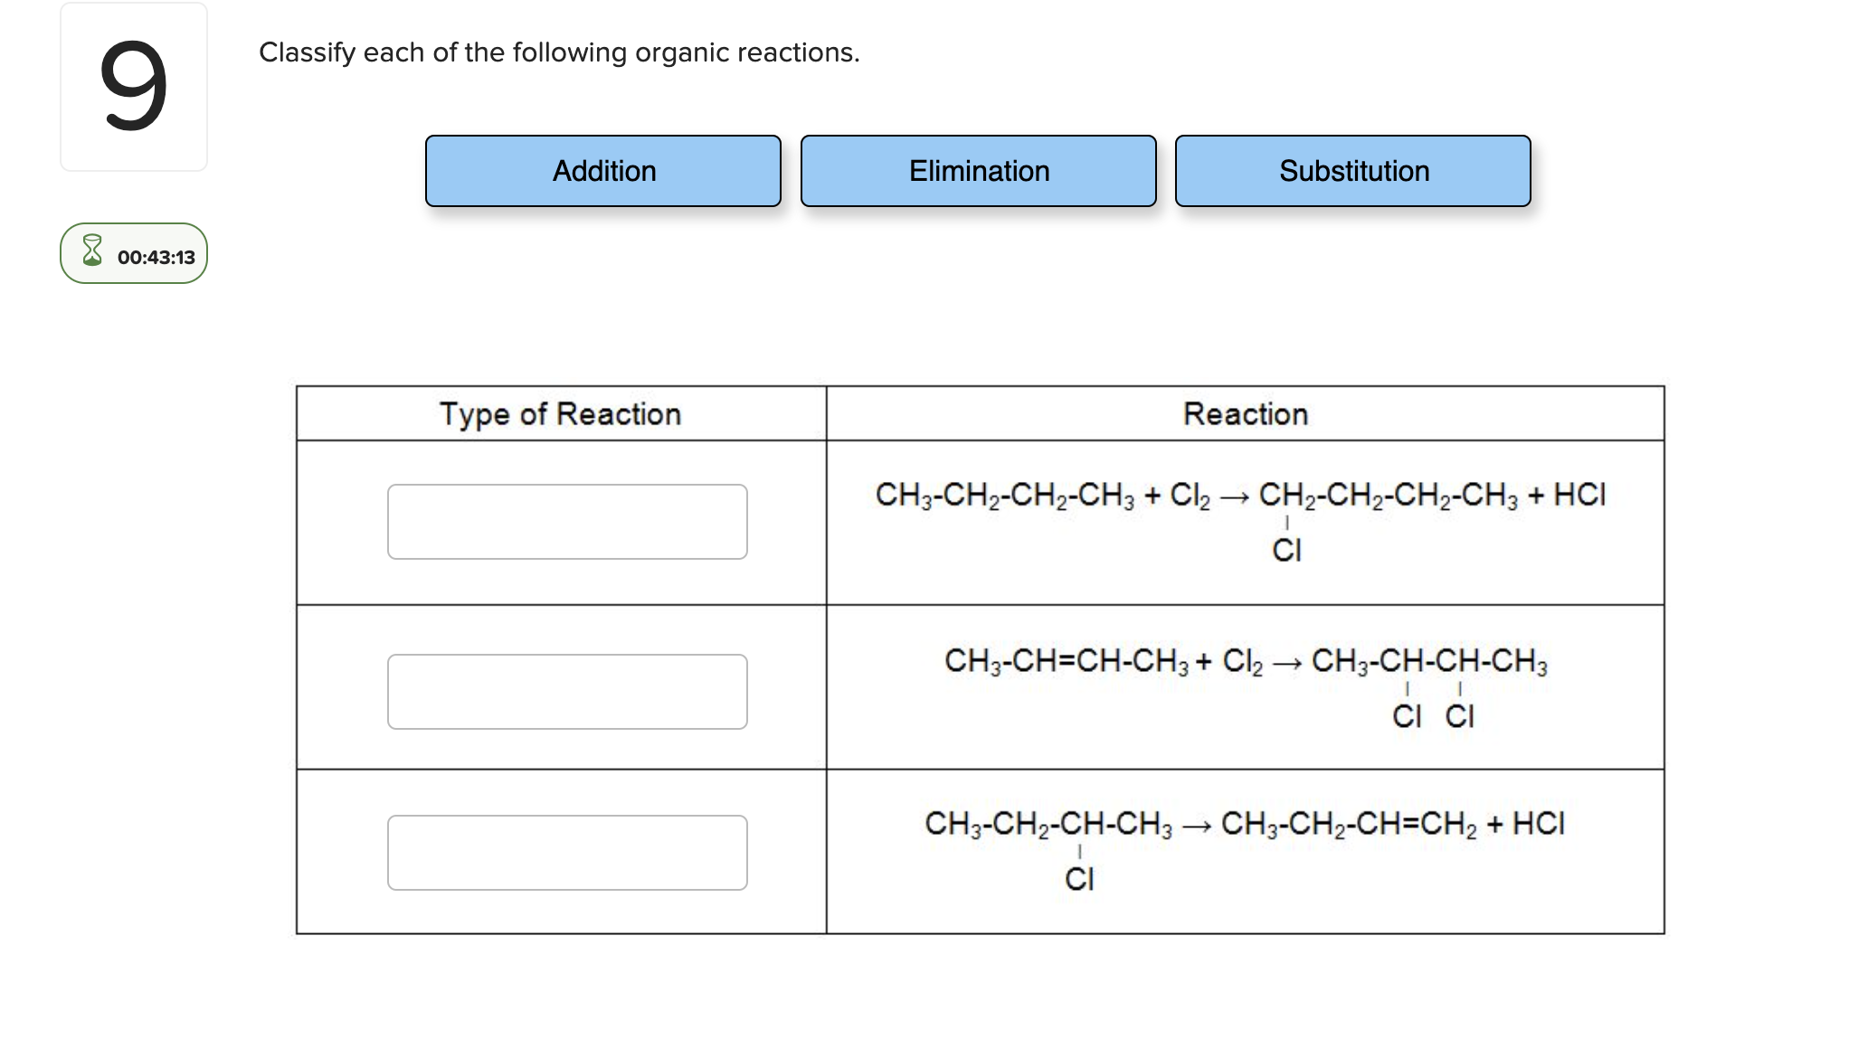Click the Reaction column header

pos(1246,414)
